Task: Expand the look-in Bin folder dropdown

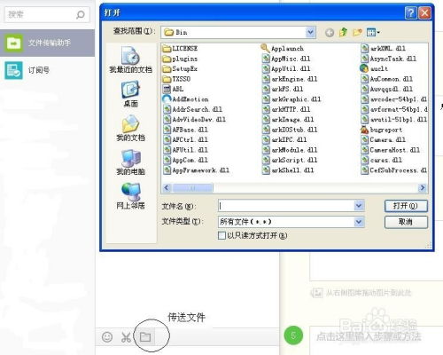Action: [310, 32]
